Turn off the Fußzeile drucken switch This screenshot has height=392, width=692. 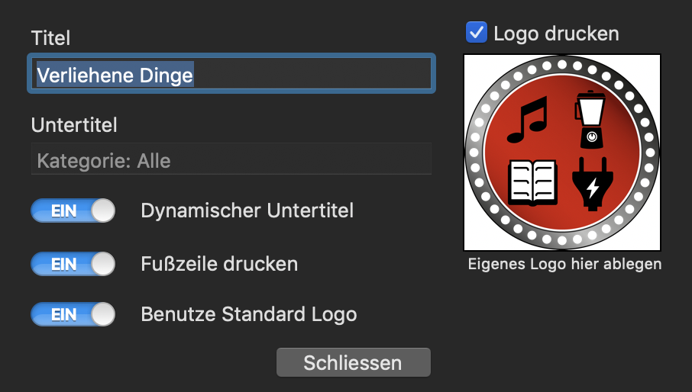pos(73,264)
